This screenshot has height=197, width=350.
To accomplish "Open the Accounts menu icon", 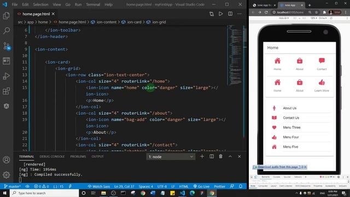I will coord(6,160).
